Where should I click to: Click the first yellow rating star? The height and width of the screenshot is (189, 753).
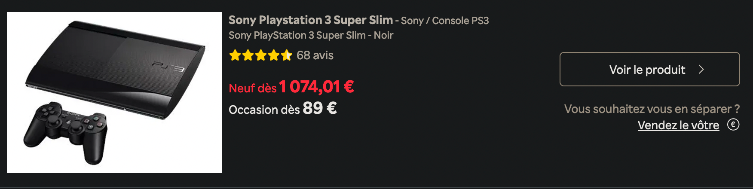click(235, 55)
